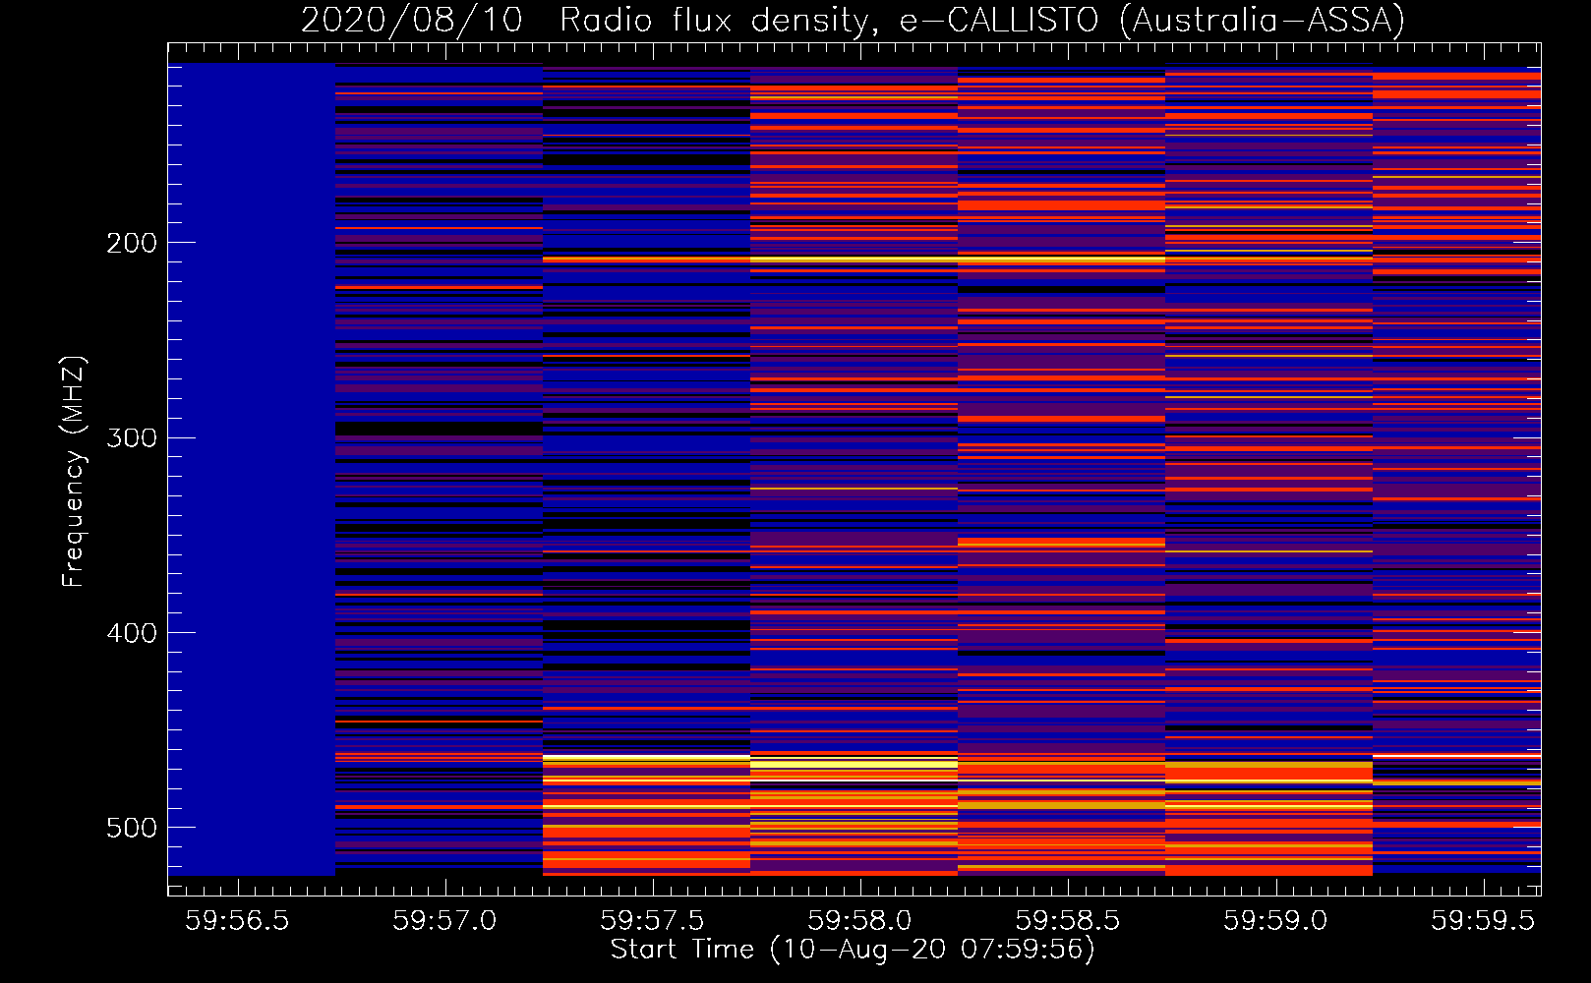
Task: Select the Frequency (MHZ) axis label
Action: pyautogui.click(x=73, y=472)
